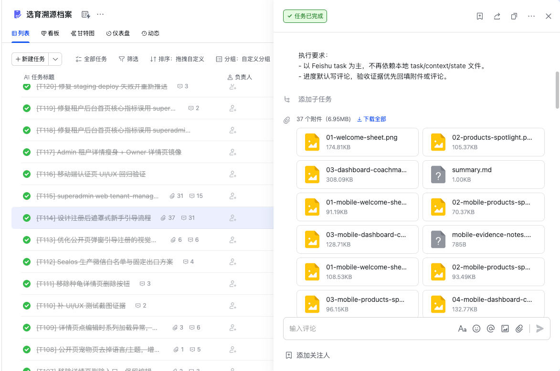
Task: Click attachment count 31 on task T115
Action: tap(177, 196)
